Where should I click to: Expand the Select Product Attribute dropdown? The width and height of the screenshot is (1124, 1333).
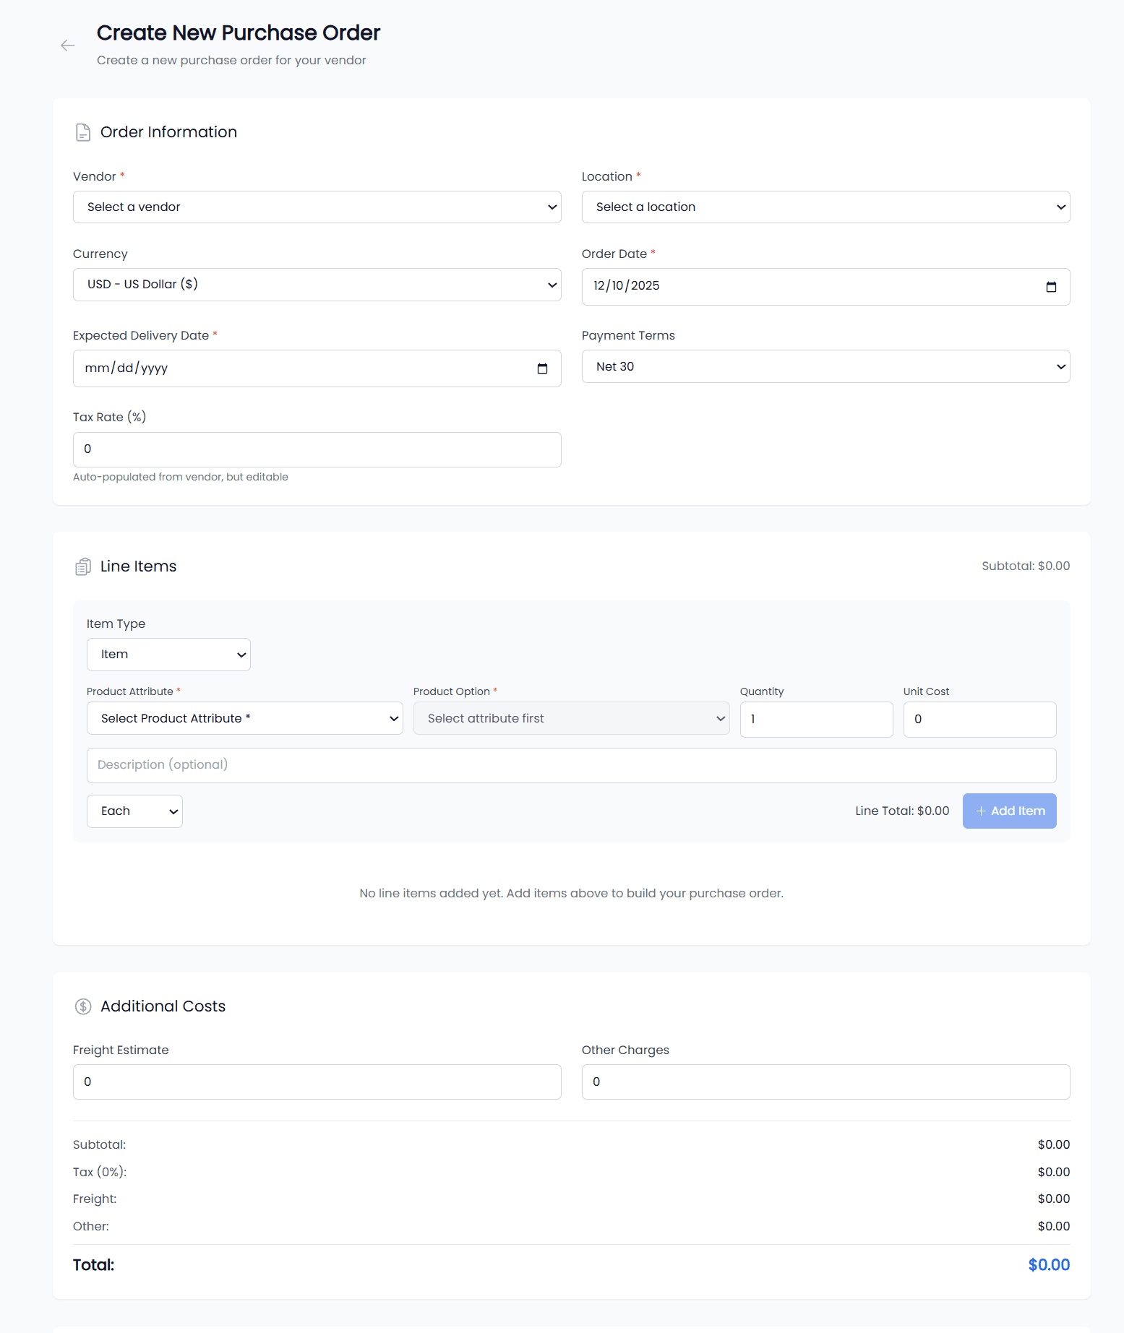[245, 718]
